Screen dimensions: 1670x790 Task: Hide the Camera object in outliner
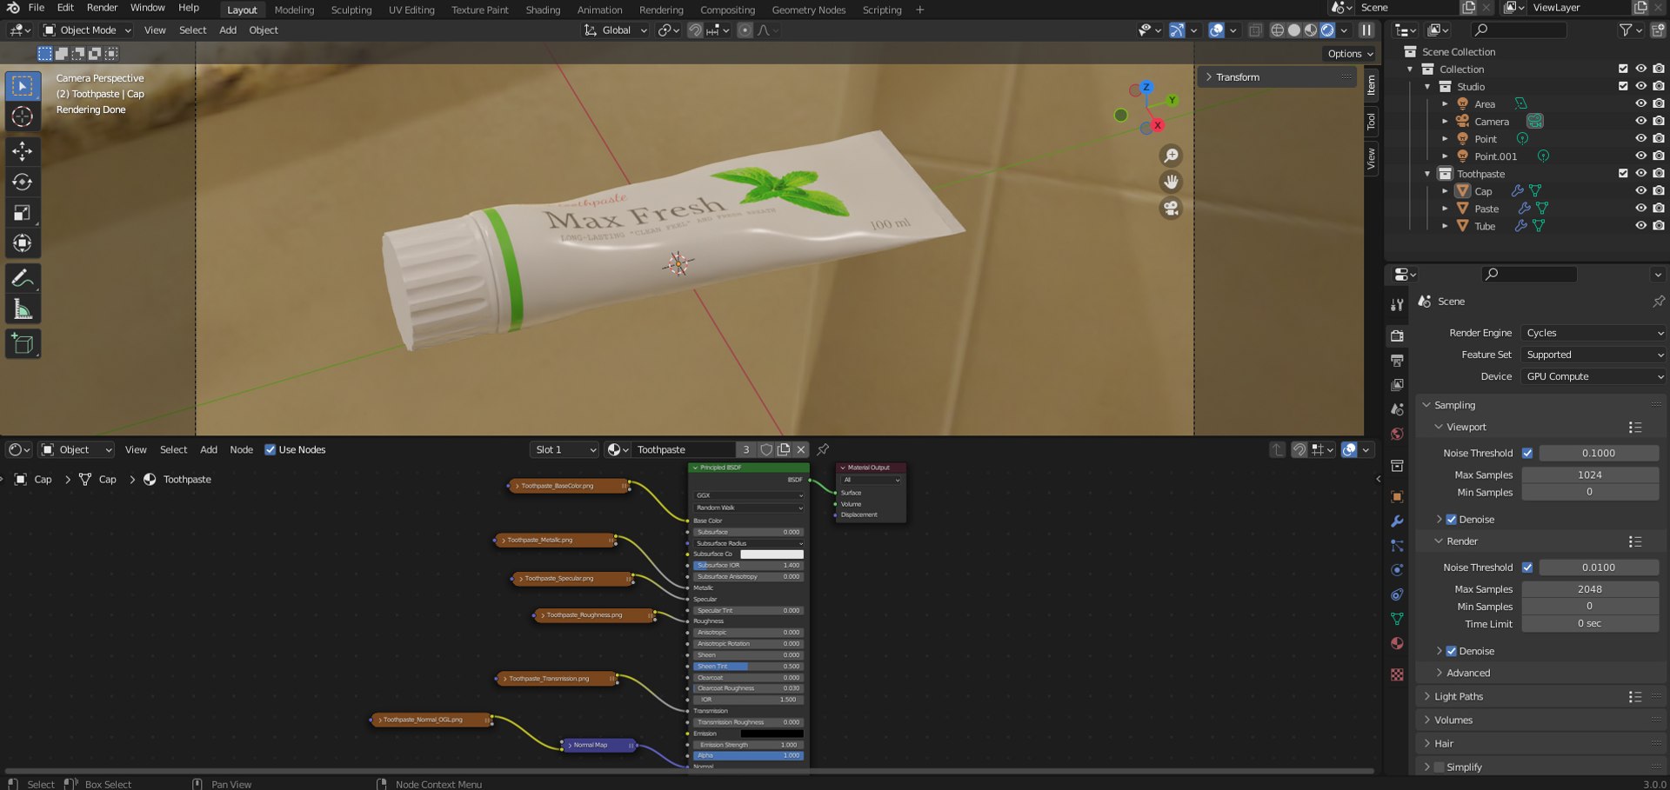pyautogui.click(x=1640, y=122)
